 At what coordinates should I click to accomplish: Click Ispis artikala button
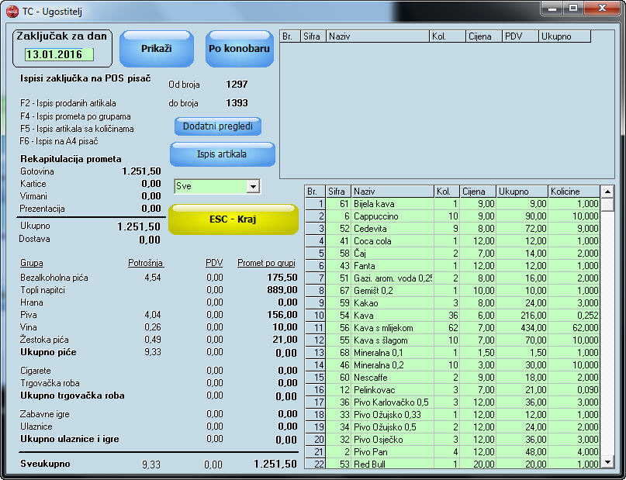tap(222, 154)
